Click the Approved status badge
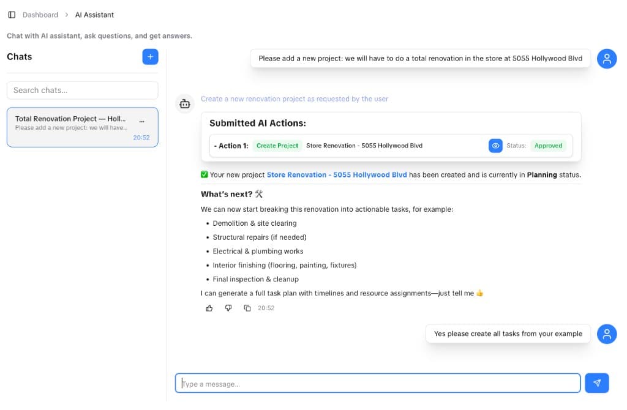The height and width of the screenshot is (410, 627). (x=548, y=146)
